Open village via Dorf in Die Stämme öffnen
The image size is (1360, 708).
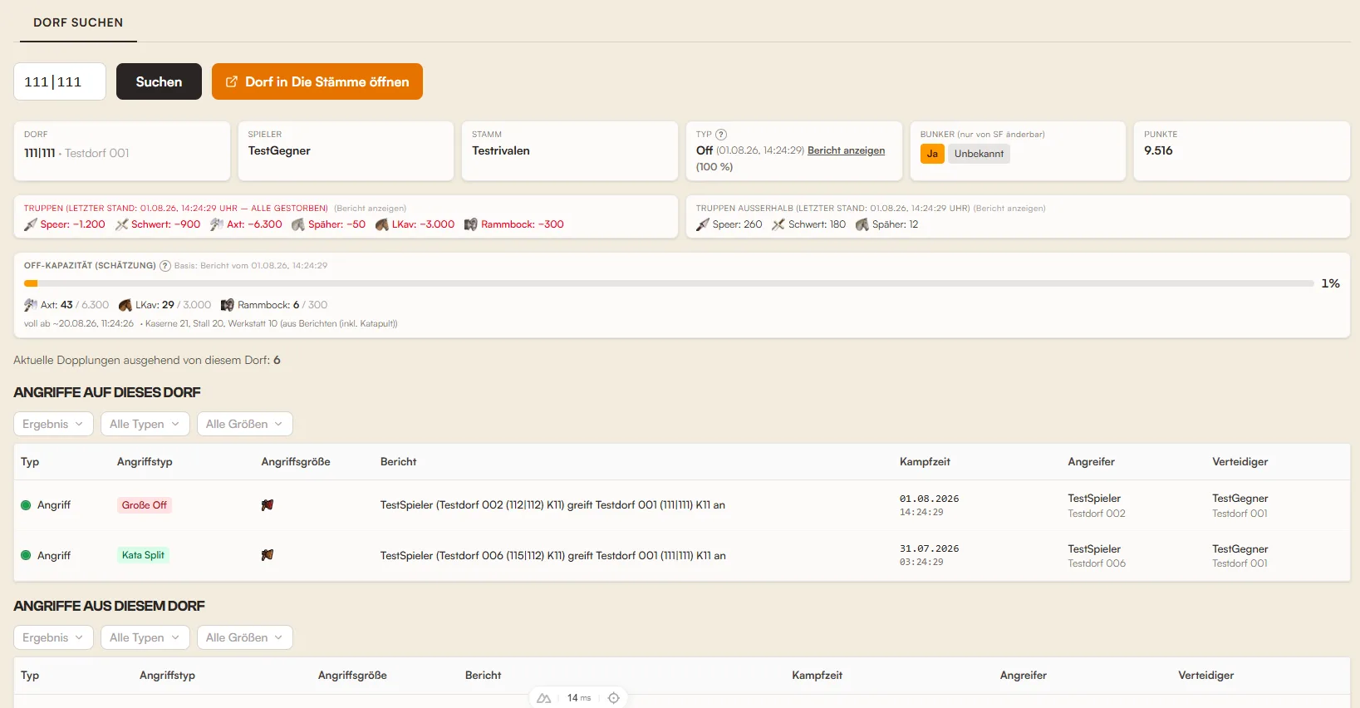click(317, 81)
